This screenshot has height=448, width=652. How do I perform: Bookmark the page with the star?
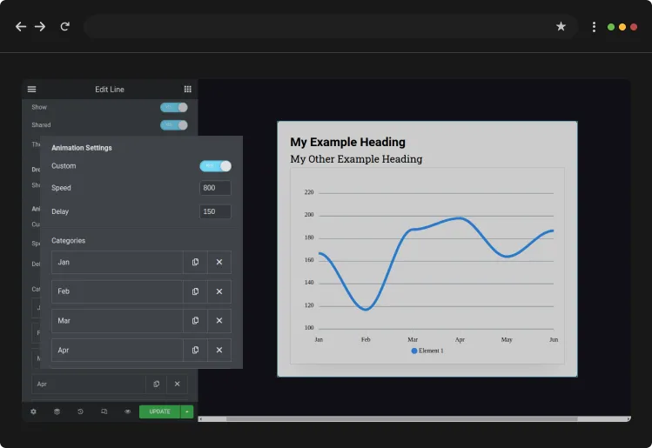tap(561, 27)
